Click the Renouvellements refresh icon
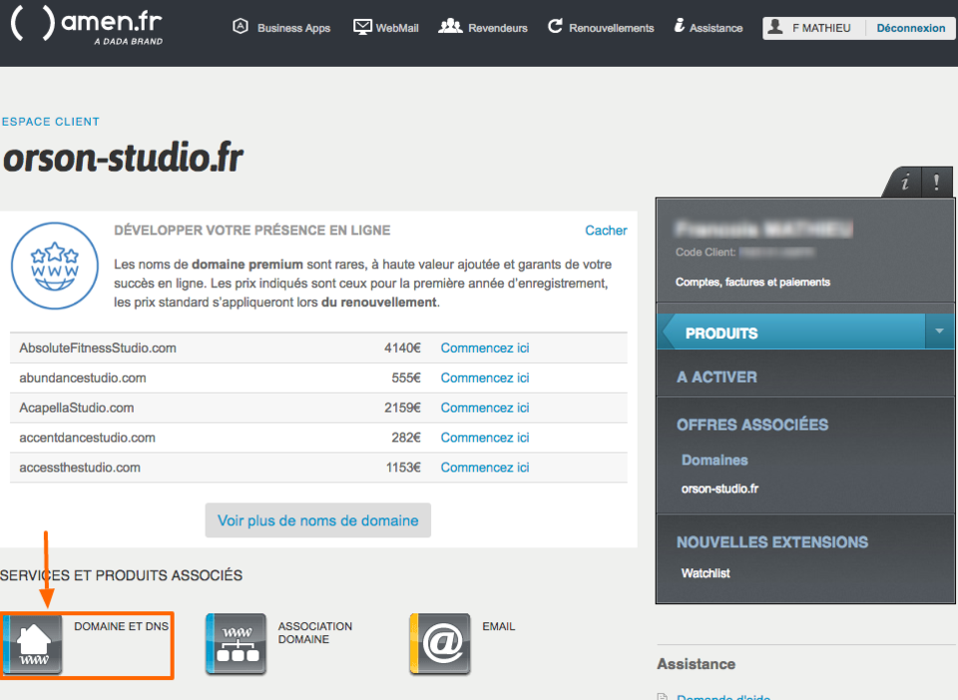The width and height of the screenshot is (958, 700). [555, 26]
